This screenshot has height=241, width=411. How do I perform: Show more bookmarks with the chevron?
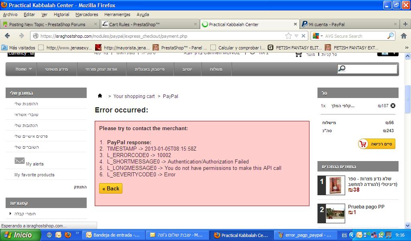pos(407,48)
